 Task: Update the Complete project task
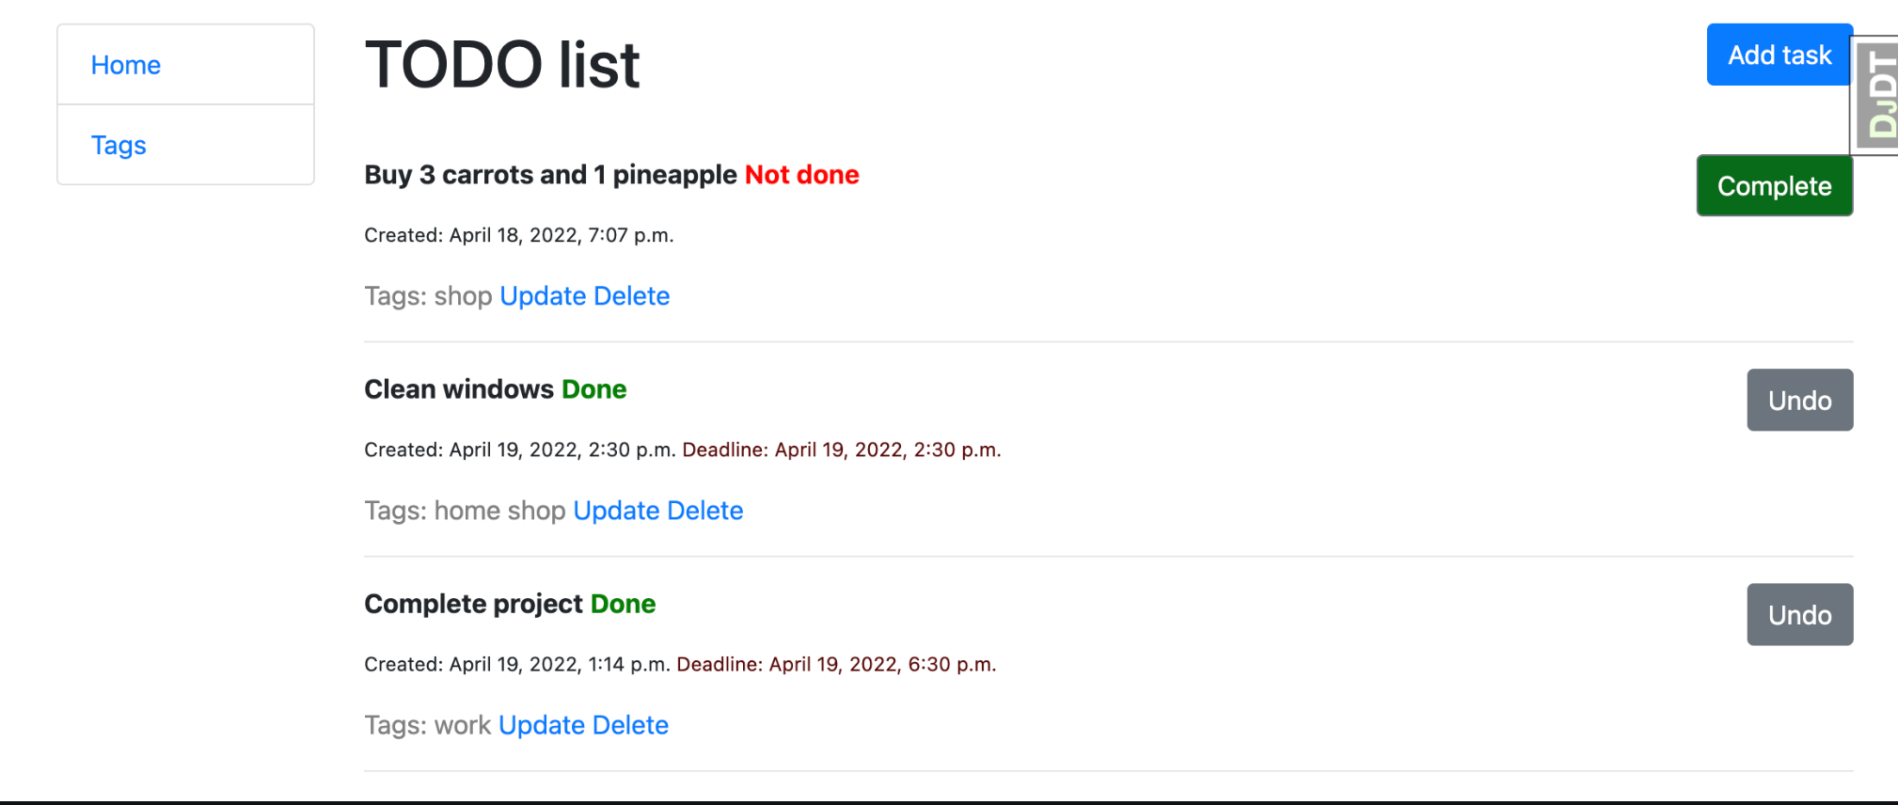[542, 725]
